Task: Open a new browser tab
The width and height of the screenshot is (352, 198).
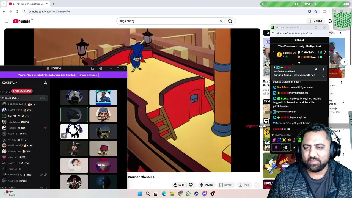Action: (x=53, y=4)
